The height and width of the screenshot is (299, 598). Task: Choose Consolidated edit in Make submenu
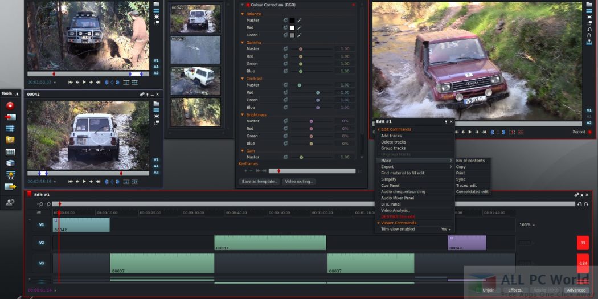pyautogui.click(x=472, y=192)
